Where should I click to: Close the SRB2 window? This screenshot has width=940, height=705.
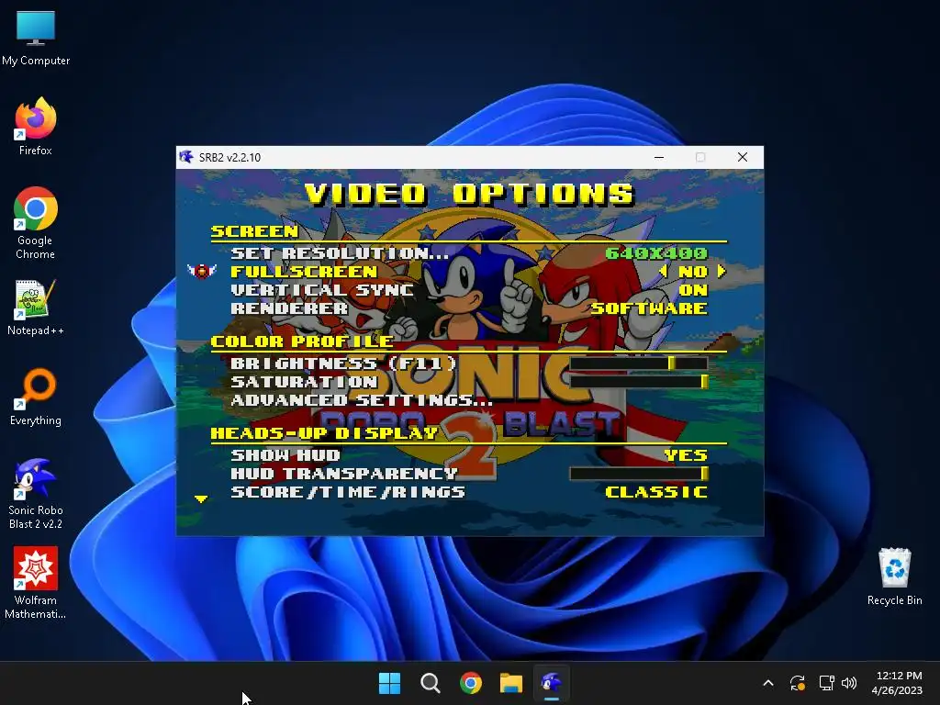[x=743, y=157]
